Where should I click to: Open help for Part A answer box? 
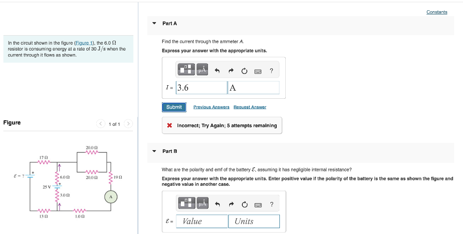pyautogui.click(x=271, y=71)
